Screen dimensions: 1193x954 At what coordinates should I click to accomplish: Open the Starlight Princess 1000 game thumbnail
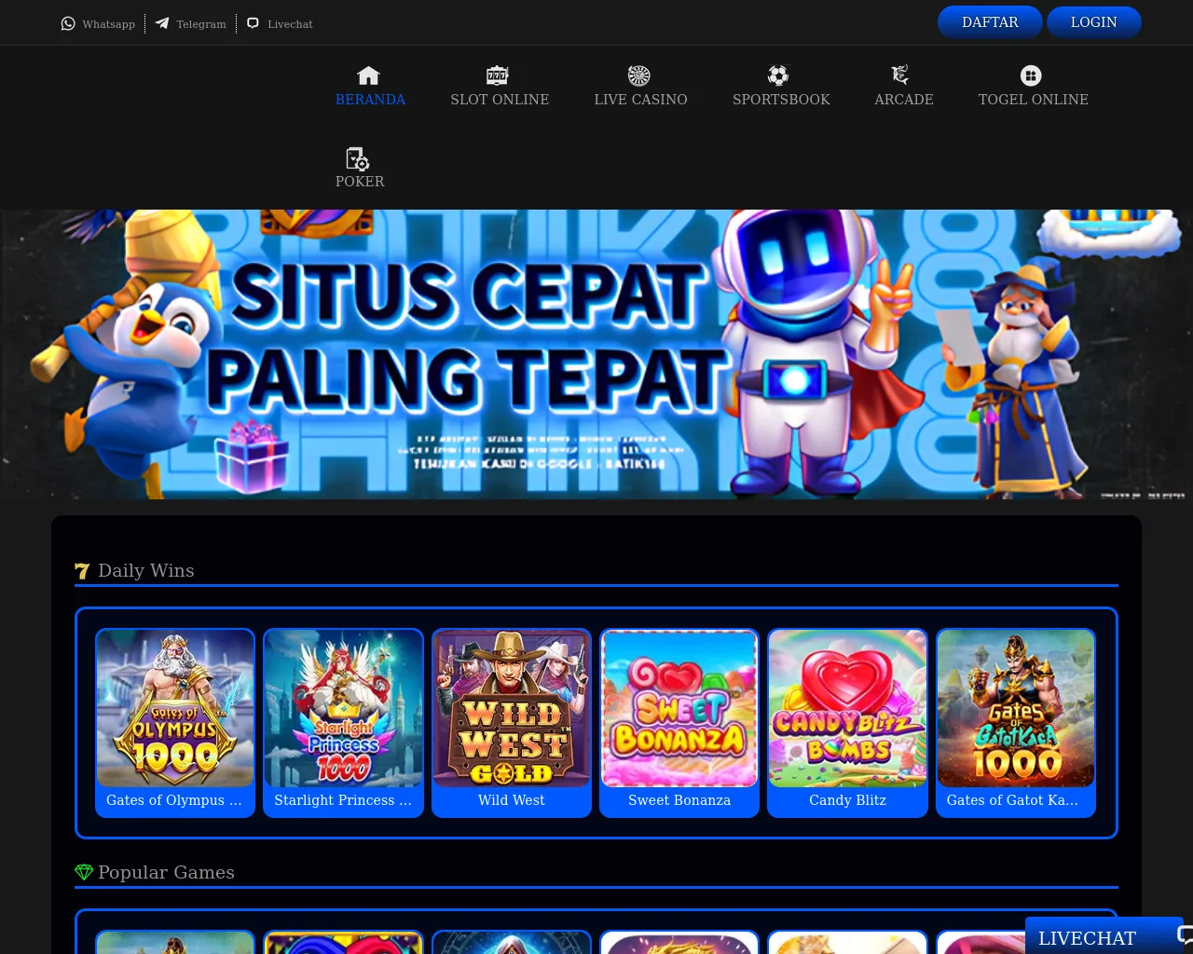pyautogui.click(x=343, y=708)
